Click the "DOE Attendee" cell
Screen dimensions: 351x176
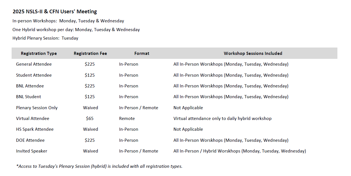click(x=30, y=140)
